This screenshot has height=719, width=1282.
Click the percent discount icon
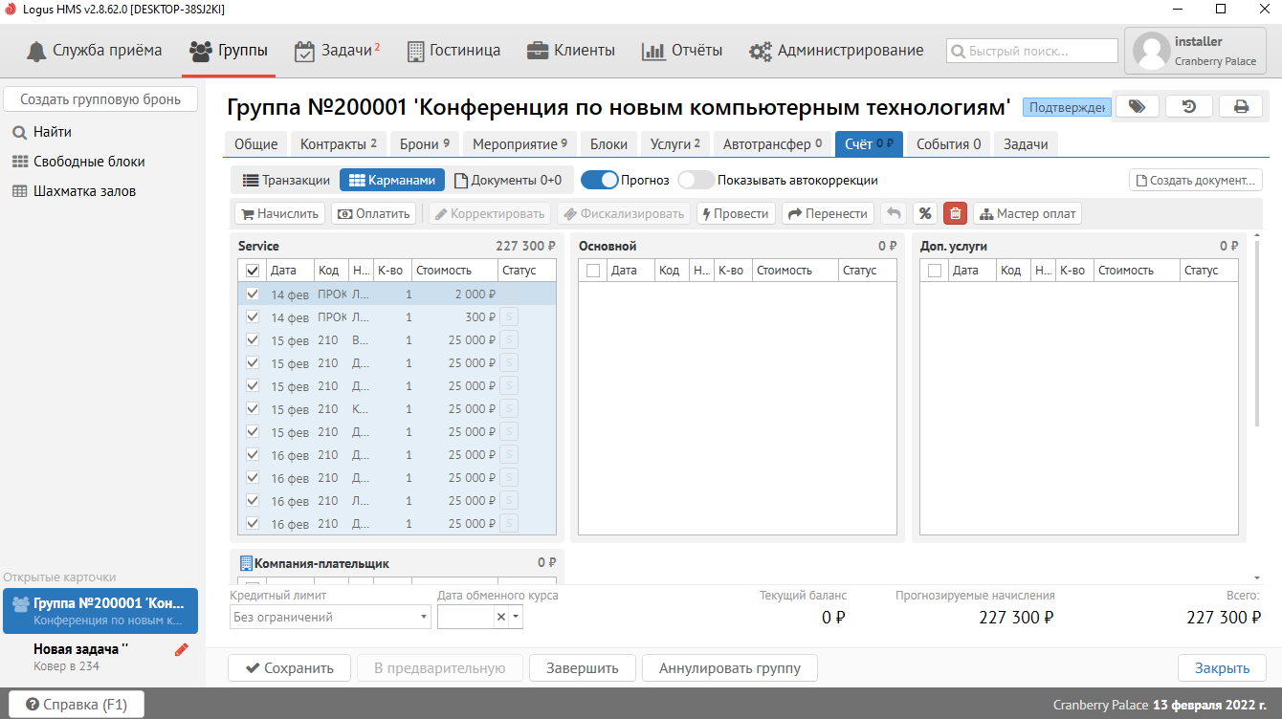pyautogui.click(x=924, y=214)
